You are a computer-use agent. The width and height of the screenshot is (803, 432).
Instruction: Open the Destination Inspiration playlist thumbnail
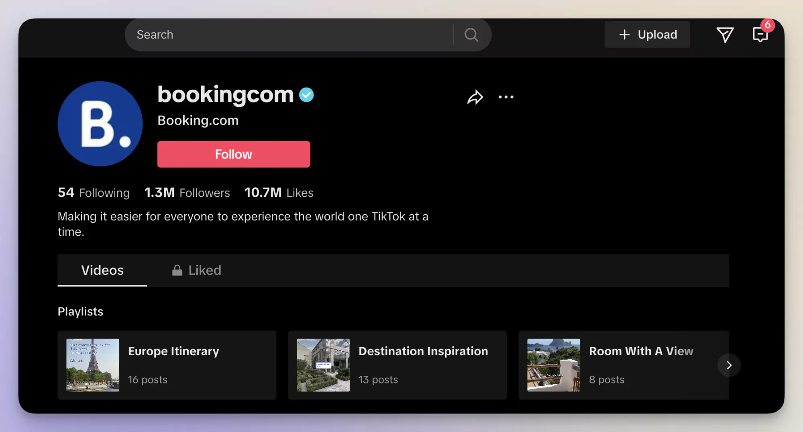click(x=323, y=365)
